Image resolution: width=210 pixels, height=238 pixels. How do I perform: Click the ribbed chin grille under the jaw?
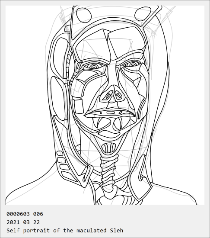(x=108, y=148)
